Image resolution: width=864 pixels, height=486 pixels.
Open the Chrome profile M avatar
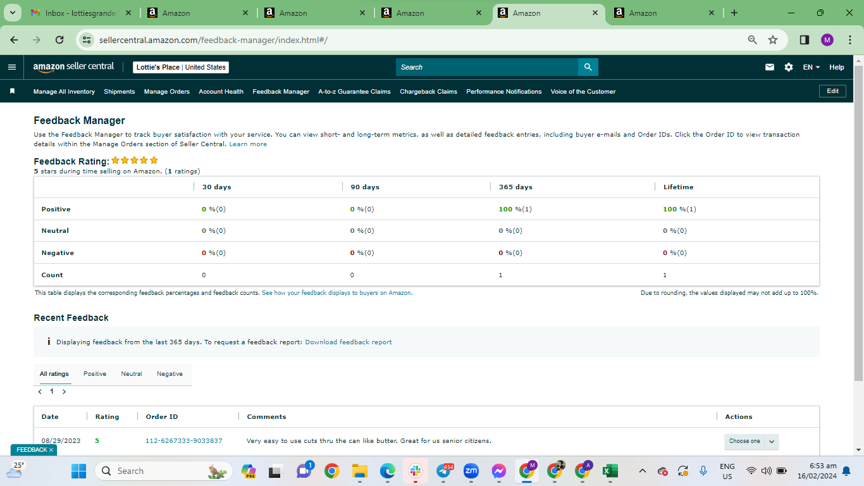(x=827, y=40)
